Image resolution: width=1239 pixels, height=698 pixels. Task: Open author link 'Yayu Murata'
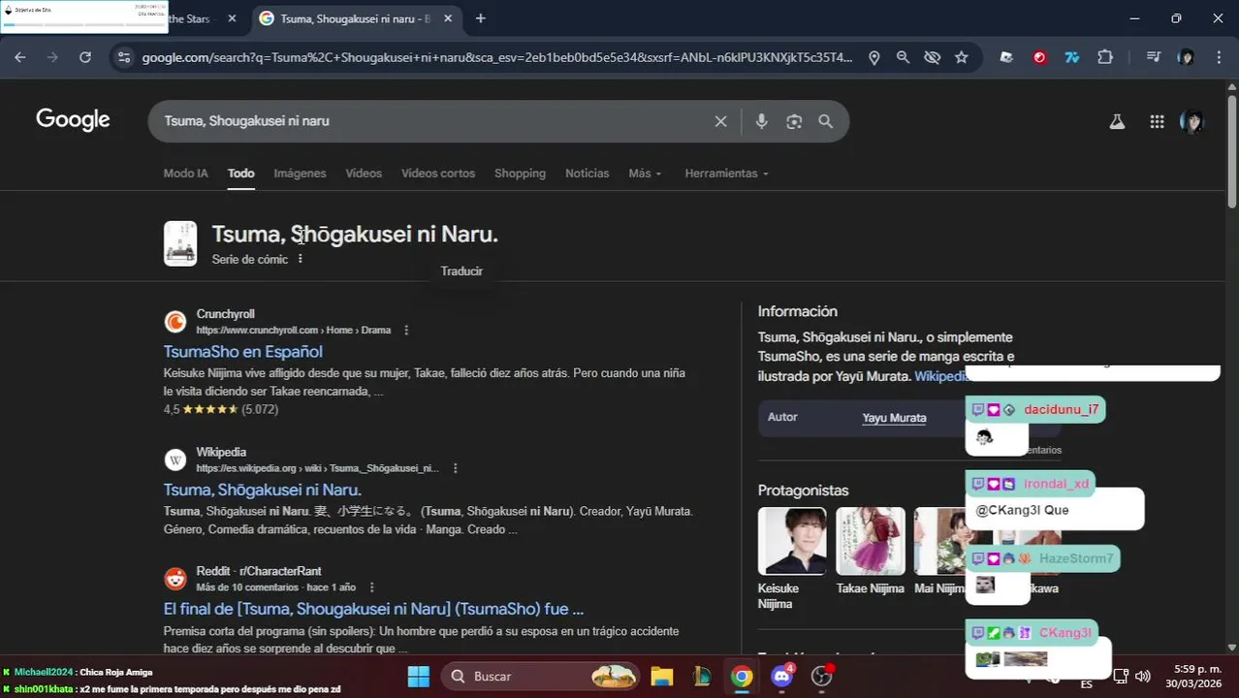tap(894, 418)
